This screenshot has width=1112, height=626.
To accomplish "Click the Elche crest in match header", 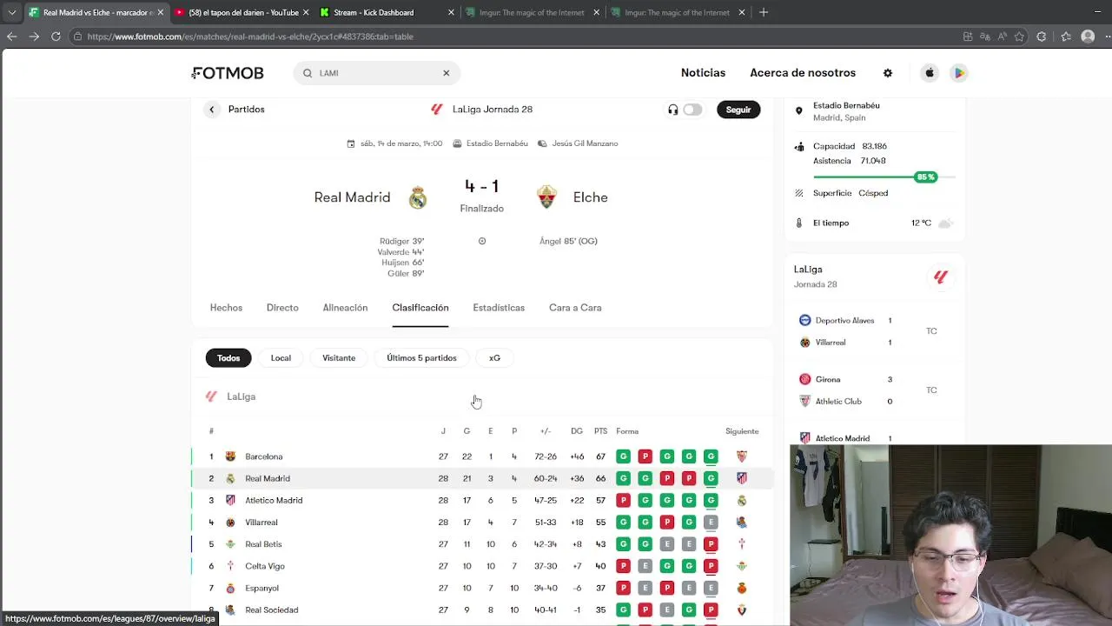I will pyautogui.click(x=546, y=197).
